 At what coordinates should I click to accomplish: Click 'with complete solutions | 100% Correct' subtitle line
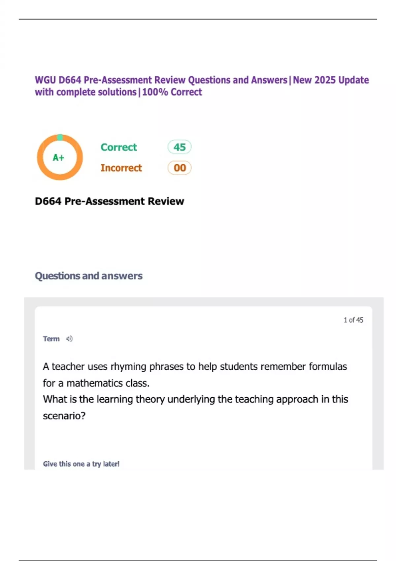tap(118, 92)
